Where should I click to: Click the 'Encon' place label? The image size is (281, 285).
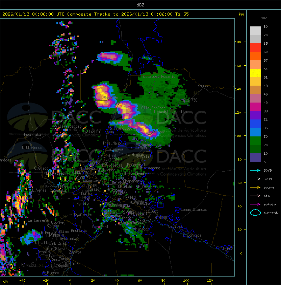click(x=203, y=86)
